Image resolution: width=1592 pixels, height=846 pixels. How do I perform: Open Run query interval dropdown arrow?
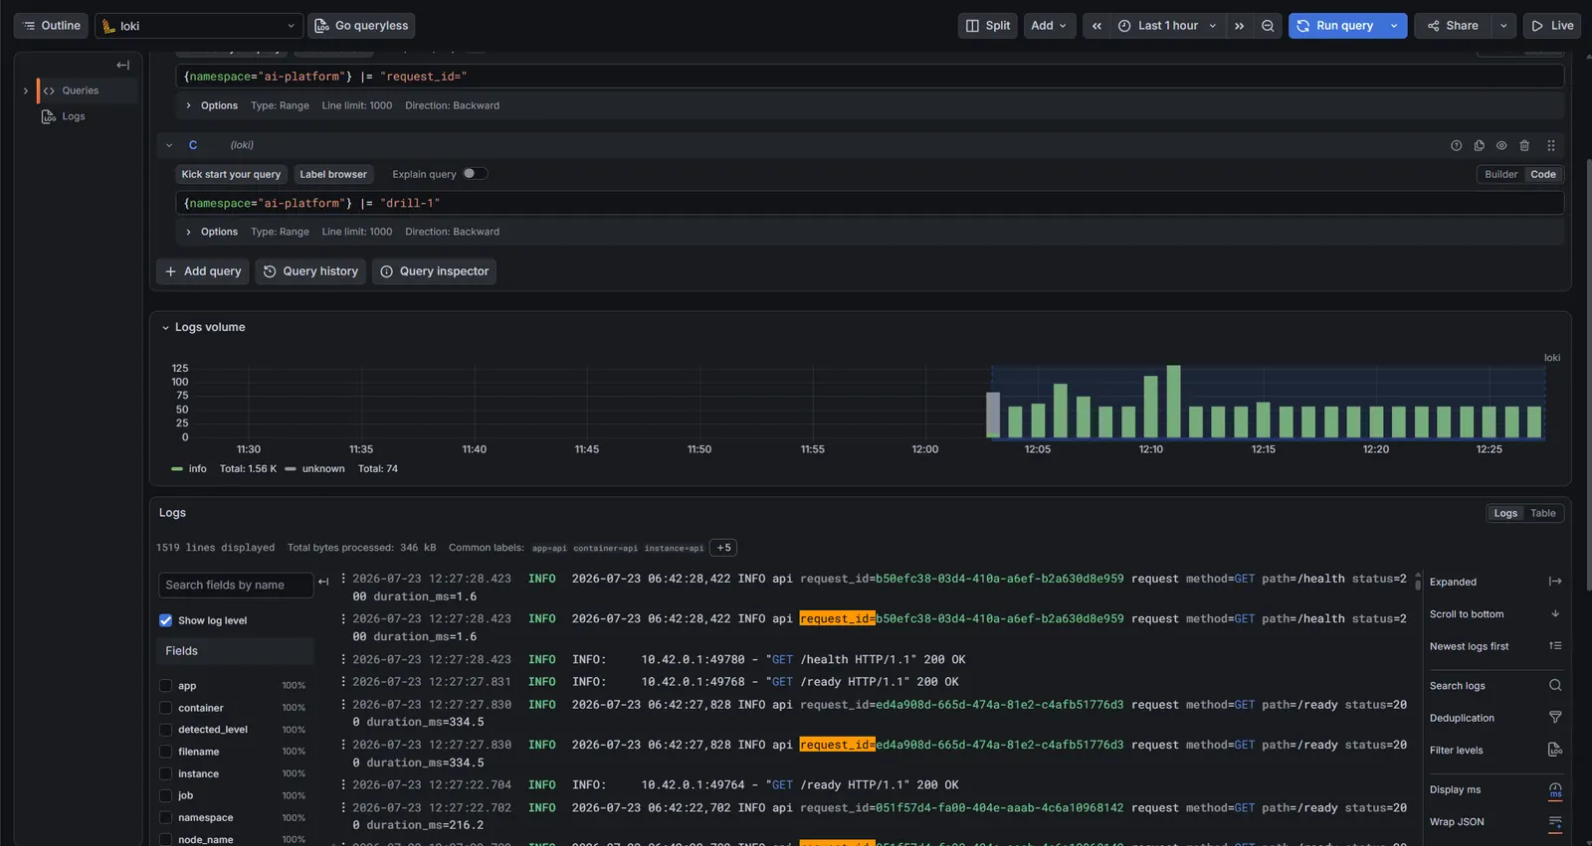[1394, 26]
